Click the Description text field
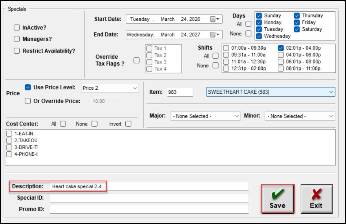Screen dimensions: 346x224 (x=149, y=186)
